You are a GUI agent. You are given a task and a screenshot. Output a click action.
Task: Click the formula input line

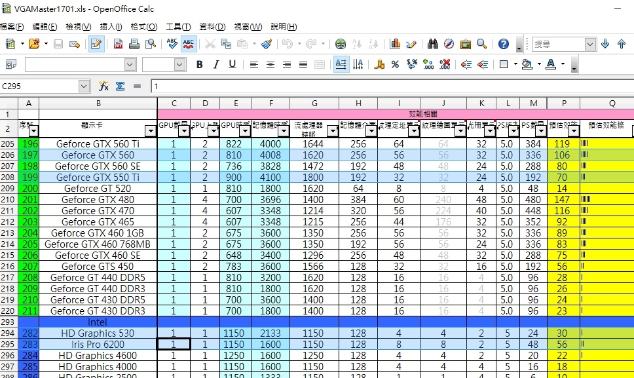point(392,86)
